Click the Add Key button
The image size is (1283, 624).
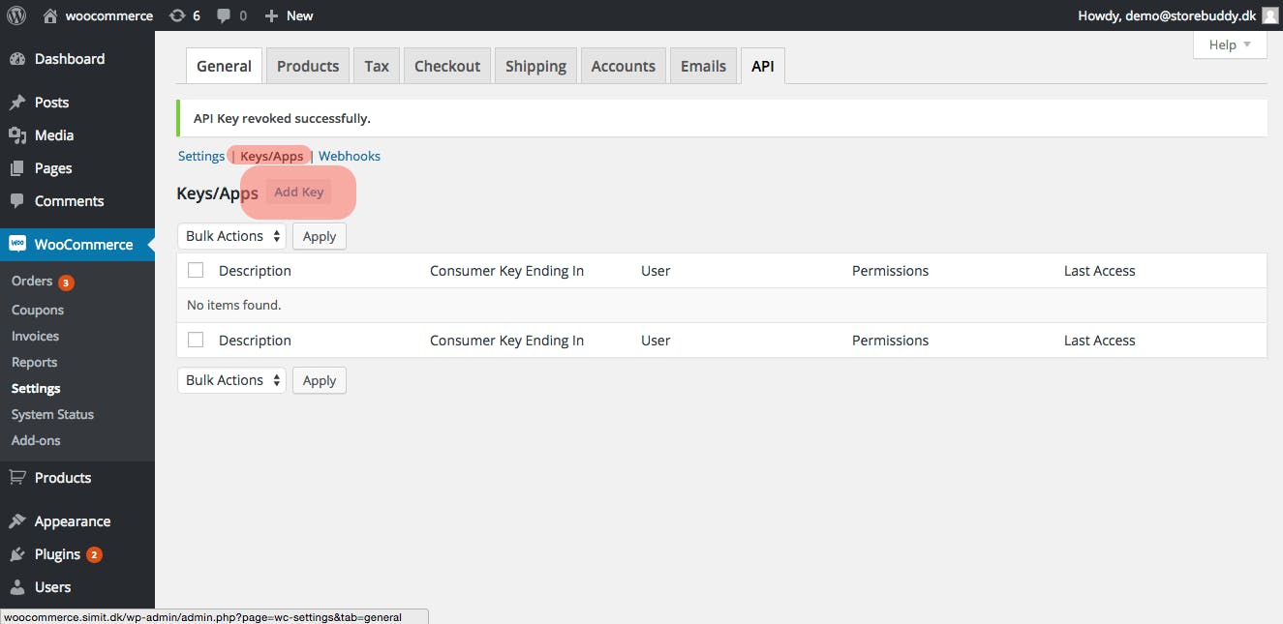point(298,192)
